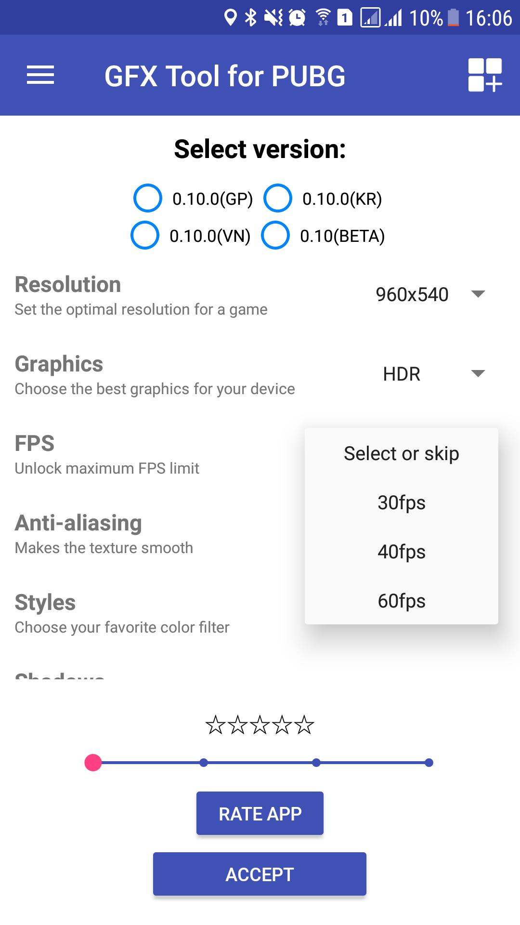
Task: Open the hamburger navigation menu
Action: pos(40,75)
